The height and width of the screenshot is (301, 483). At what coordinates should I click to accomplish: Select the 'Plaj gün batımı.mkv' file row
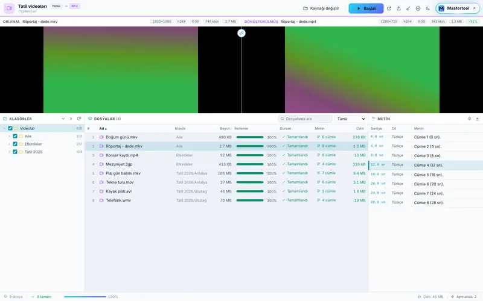click(x=226, y=173)
